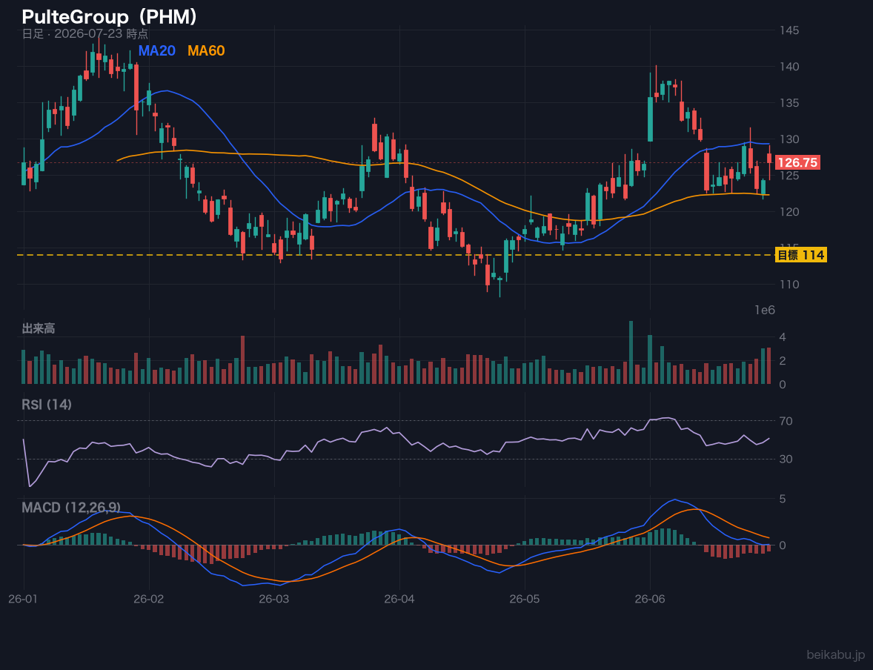
Task: Click the 125 price axis label
Action: pyautogui.click(x=789, y=176)
